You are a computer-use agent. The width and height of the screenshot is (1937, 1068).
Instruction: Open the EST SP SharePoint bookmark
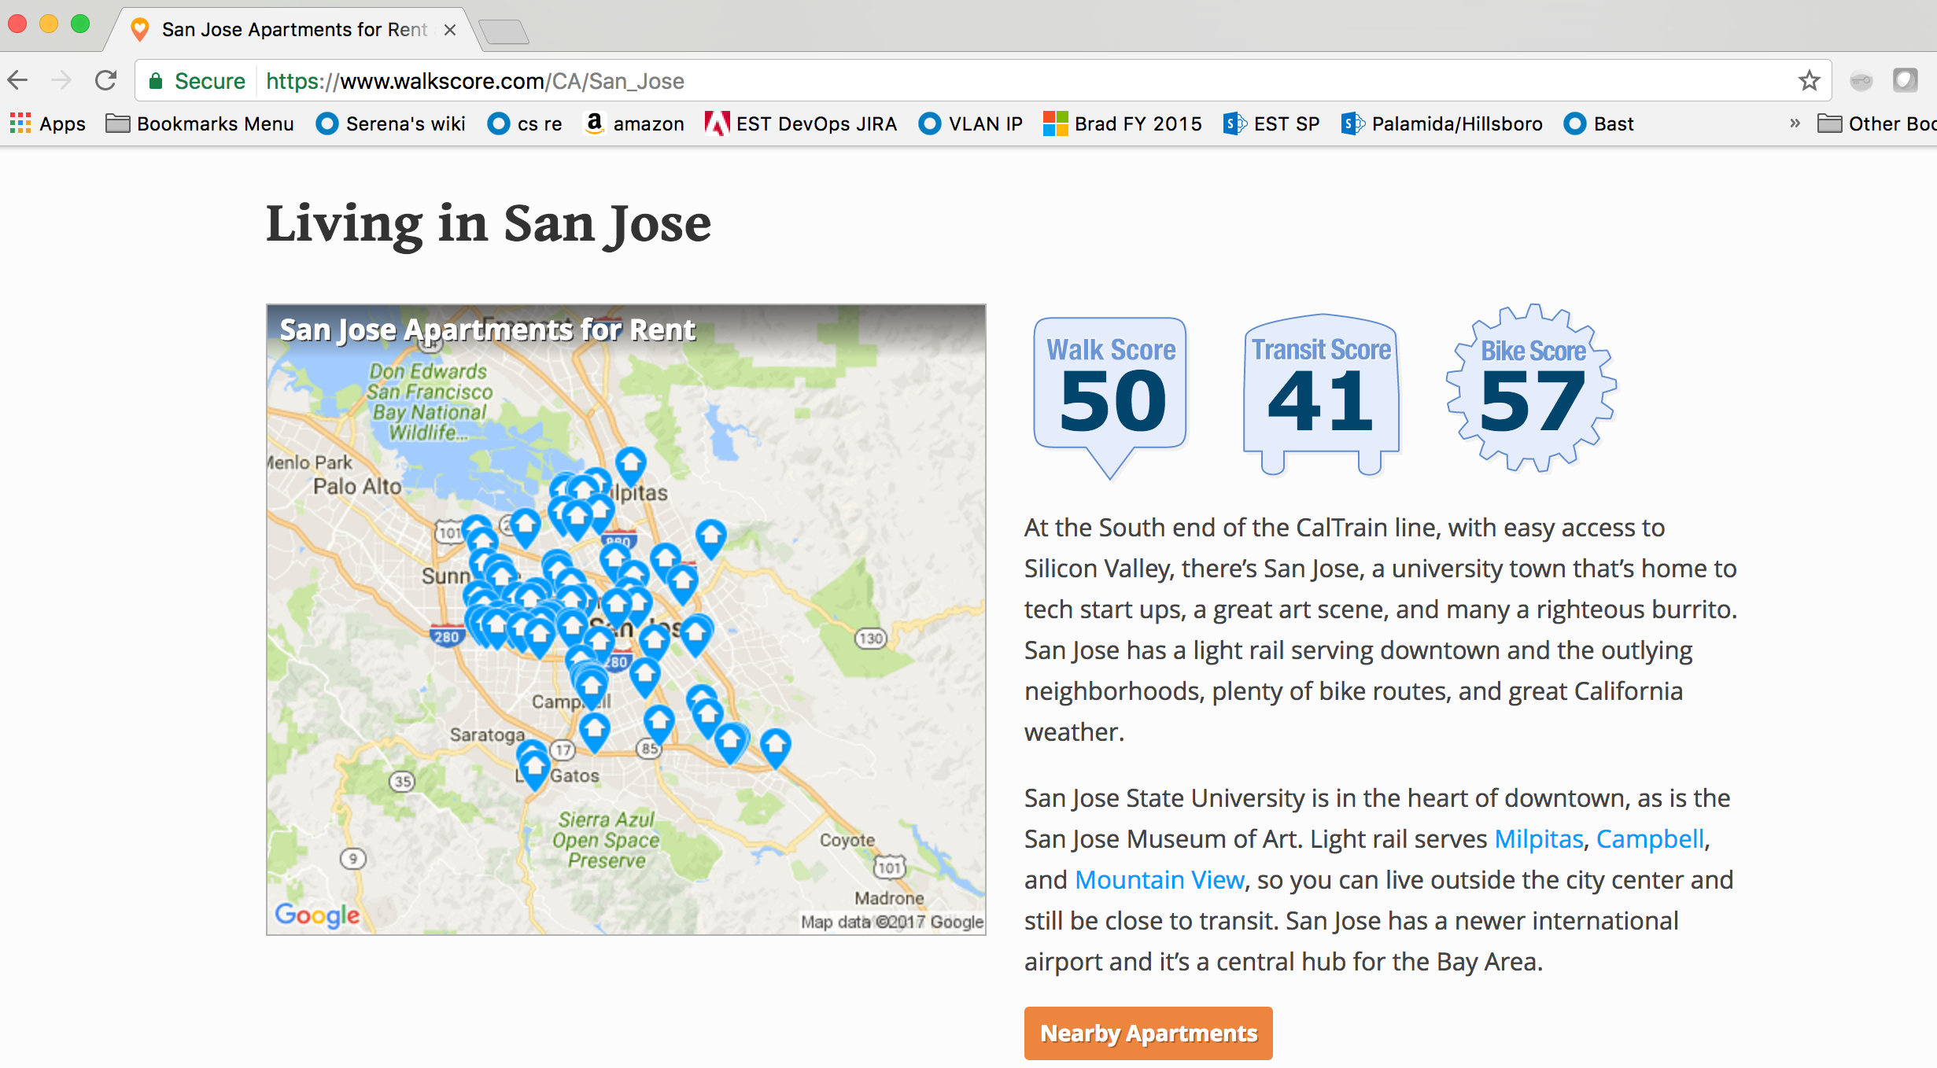[1271, 123]
